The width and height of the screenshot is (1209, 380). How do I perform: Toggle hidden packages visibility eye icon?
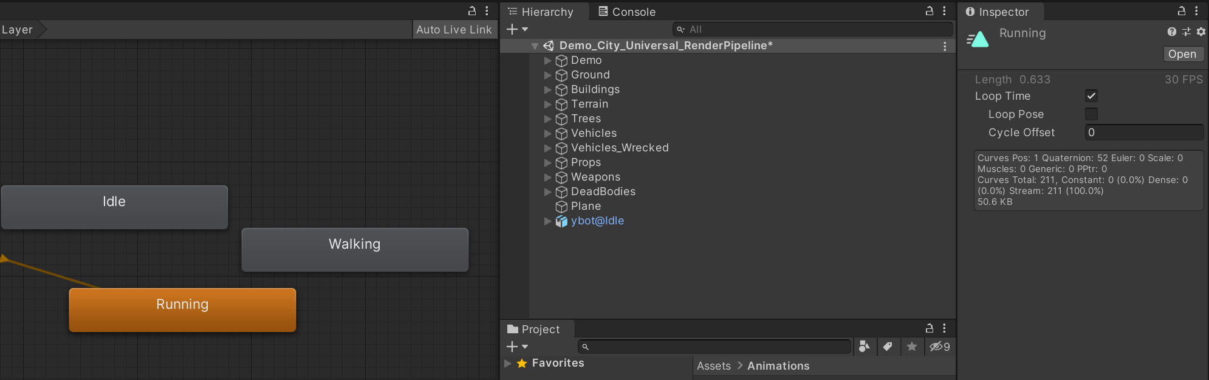(x=940, y=347)
